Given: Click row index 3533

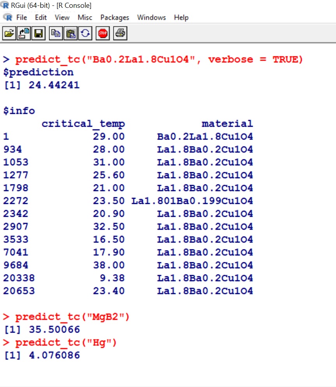Looking at the screenshot, I should [16, 239].
